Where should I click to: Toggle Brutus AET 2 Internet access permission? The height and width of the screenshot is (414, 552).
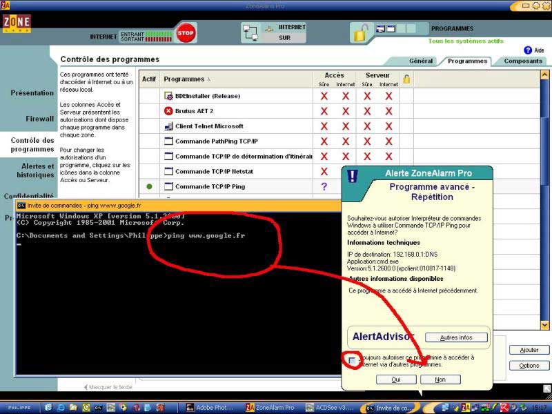346,111
